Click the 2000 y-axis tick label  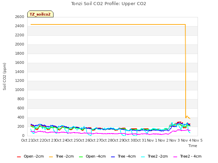pos(20,44)
